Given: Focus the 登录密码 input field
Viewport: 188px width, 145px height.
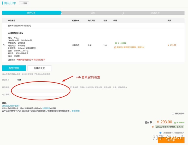Looking at the screenshot, I should (41, 87).
